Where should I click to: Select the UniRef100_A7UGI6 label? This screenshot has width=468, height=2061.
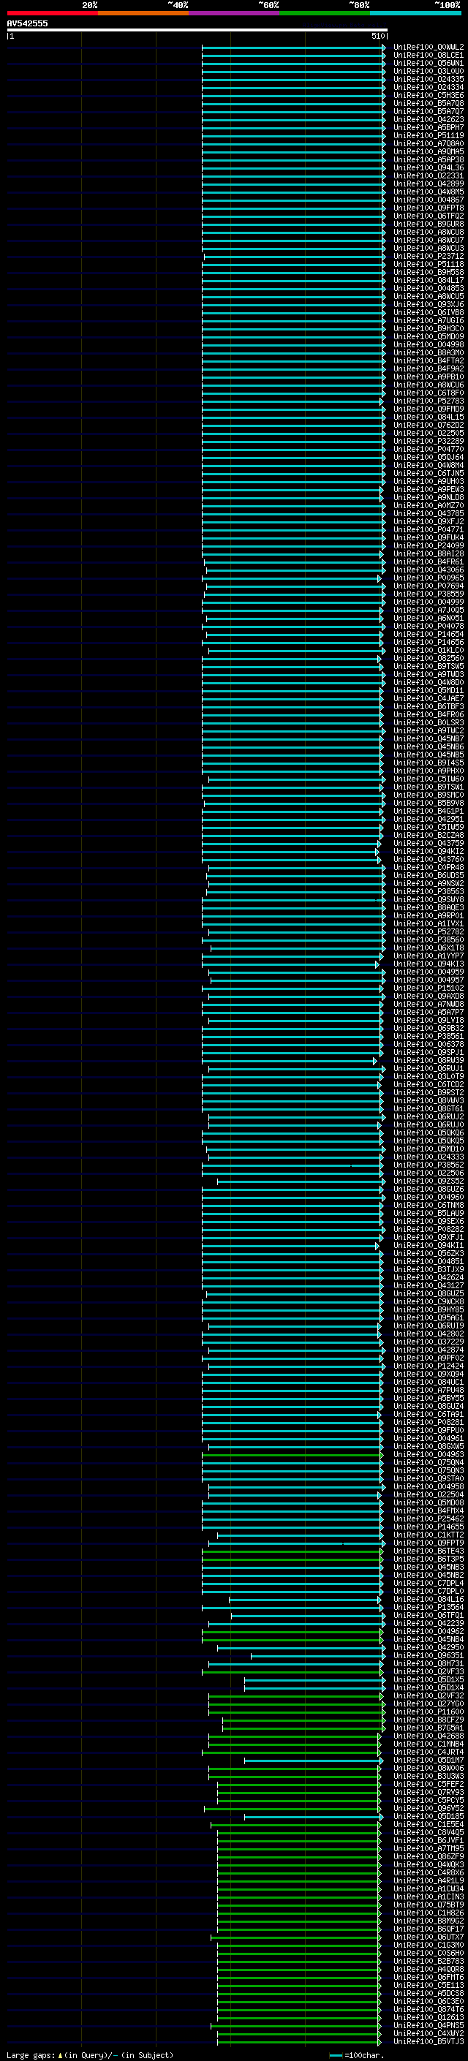(428, 320)
